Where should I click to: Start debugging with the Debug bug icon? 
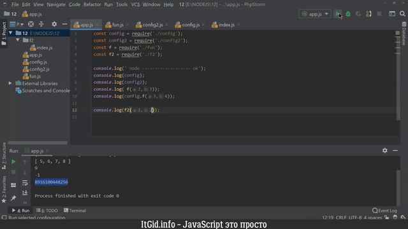348,14
